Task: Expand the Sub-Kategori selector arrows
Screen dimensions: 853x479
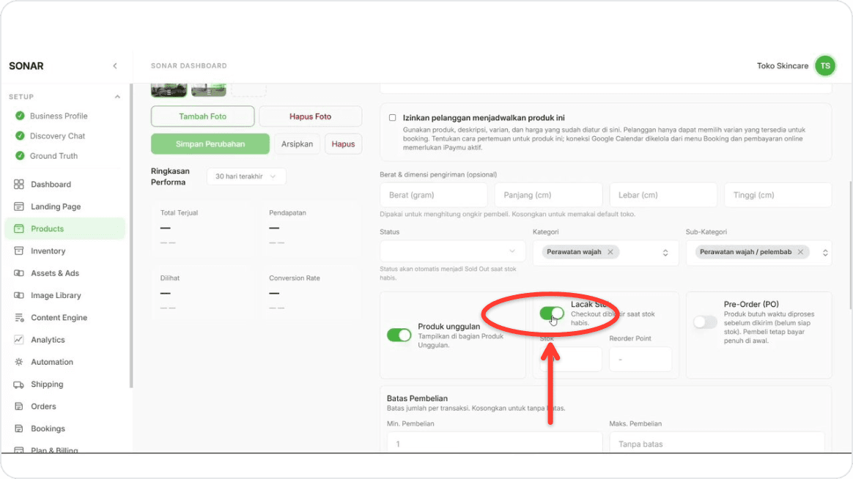Action: point(825,253)
